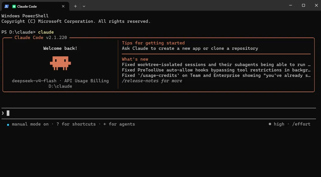Click the 'manual mode on' status text
The width and height of the screenshot is (321, 177).
pyautogui.click(x=30, y=124)
